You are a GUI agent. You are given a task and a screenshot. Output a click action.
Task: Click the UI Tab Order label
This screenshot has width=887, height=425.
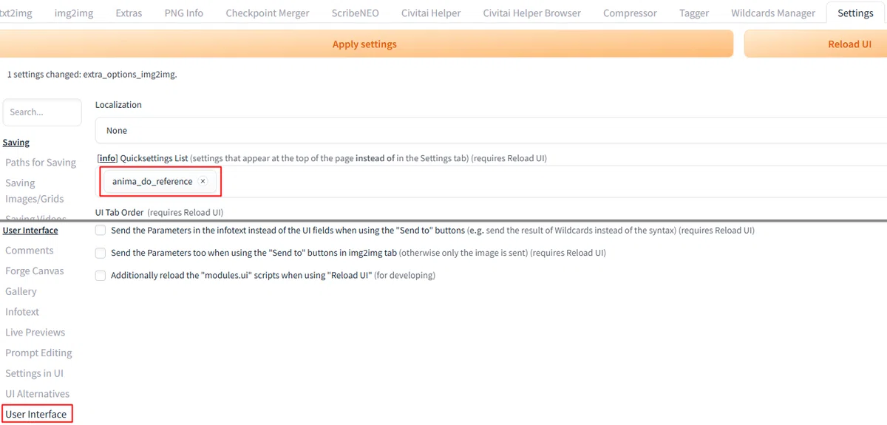coord(119,212)
